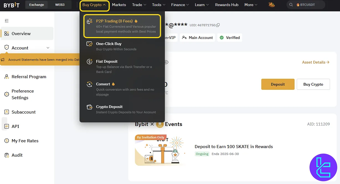
Task: Click the Verified badge
Action: pyautogui.click(x=230, y=38)
